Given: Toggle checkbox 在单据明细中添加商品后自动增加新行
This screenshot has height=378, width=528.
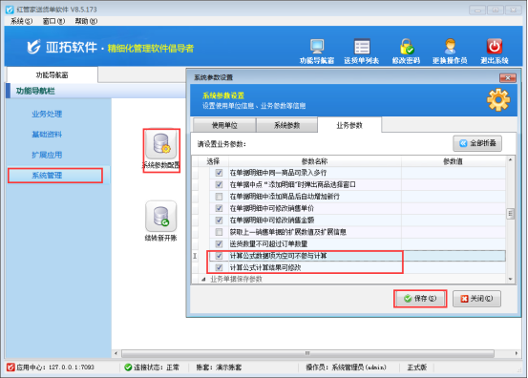Looking at the screenshot, I should pos(219,197).
